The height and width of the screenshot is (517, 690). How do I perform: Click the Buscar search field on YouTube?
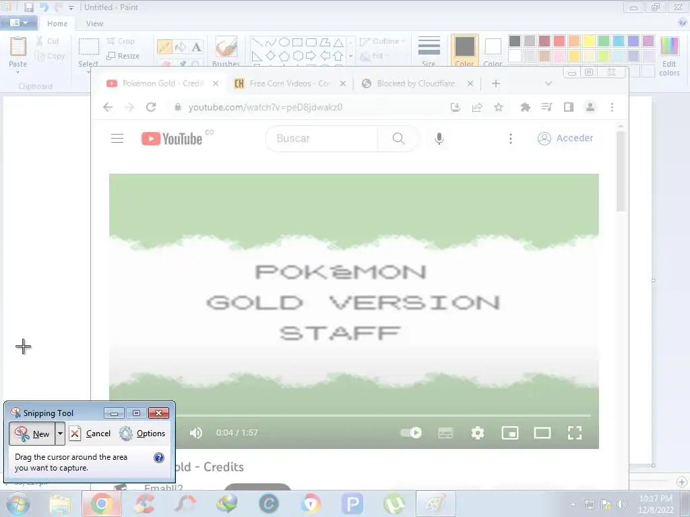point(321,139)
